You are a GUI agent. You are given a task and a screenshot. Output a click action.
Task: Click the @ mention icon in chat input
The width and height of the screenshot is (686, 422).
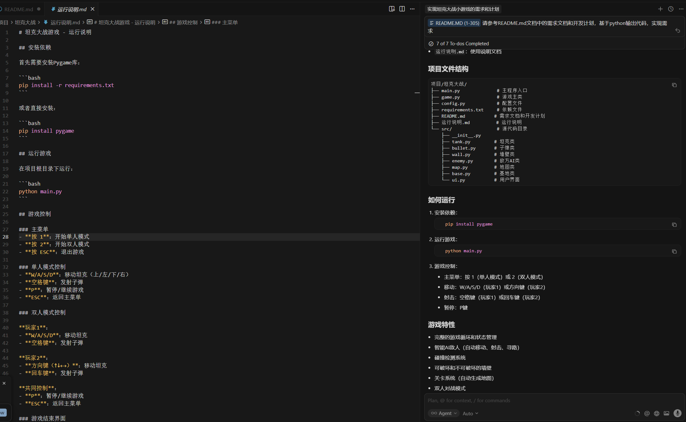point(647,413)
